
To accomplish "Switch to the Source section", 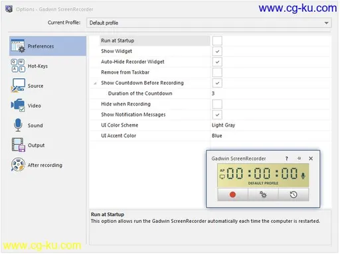I will (35, 86).
